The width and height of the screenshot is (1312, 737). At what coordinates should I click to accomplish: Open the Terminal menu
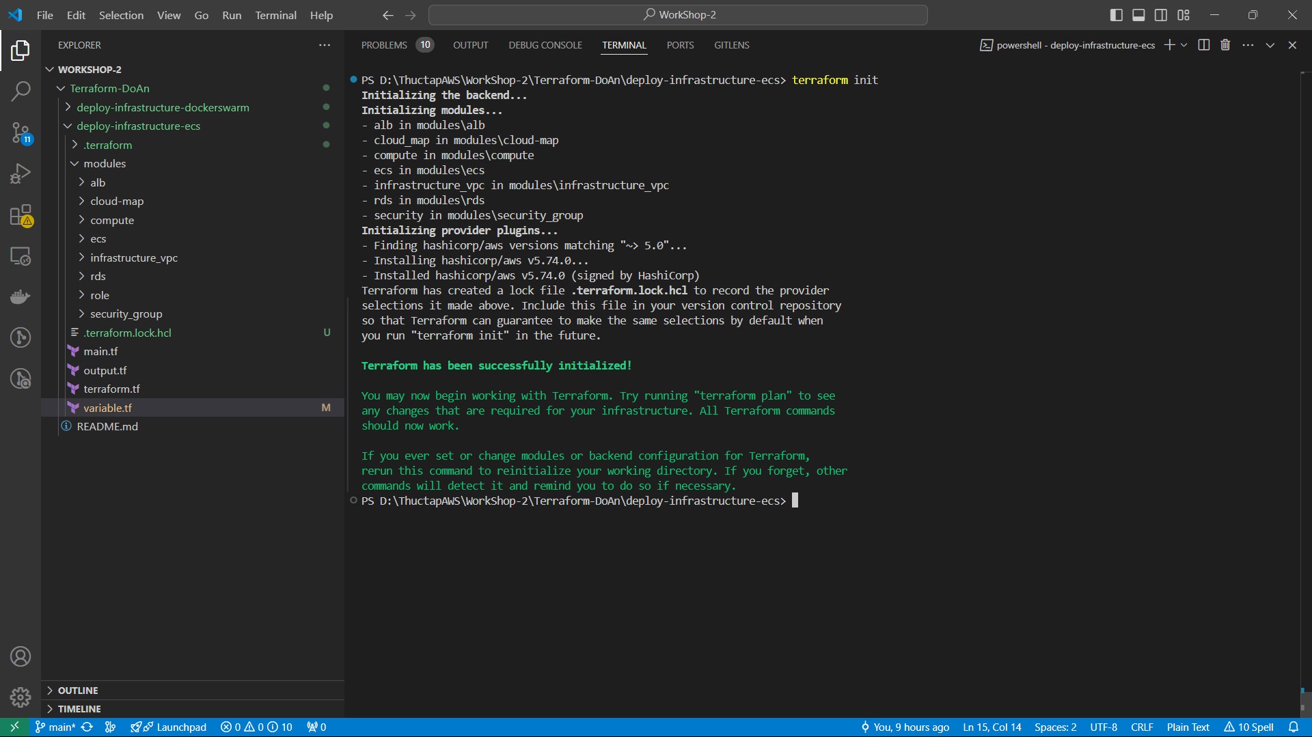coord(275,15)
